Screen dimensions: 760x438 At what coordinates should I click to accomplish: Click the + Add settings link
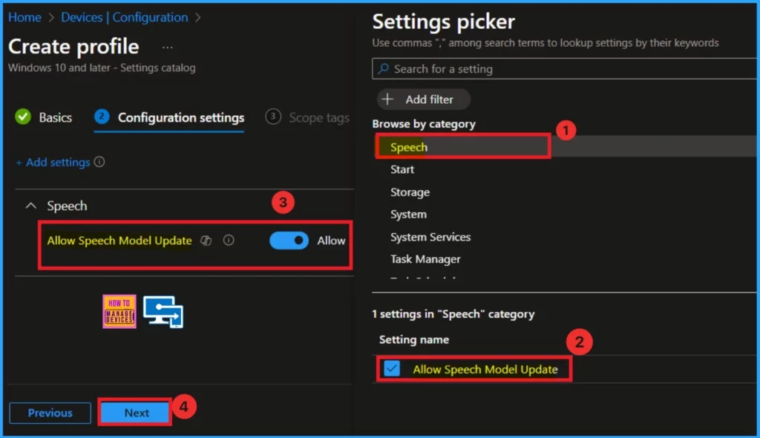pyautogui.click(x=53, y=163)
